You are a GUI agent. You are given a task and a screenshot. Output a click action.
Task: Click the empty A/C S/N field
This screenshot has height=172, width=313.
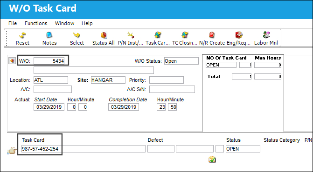[172, 89]
